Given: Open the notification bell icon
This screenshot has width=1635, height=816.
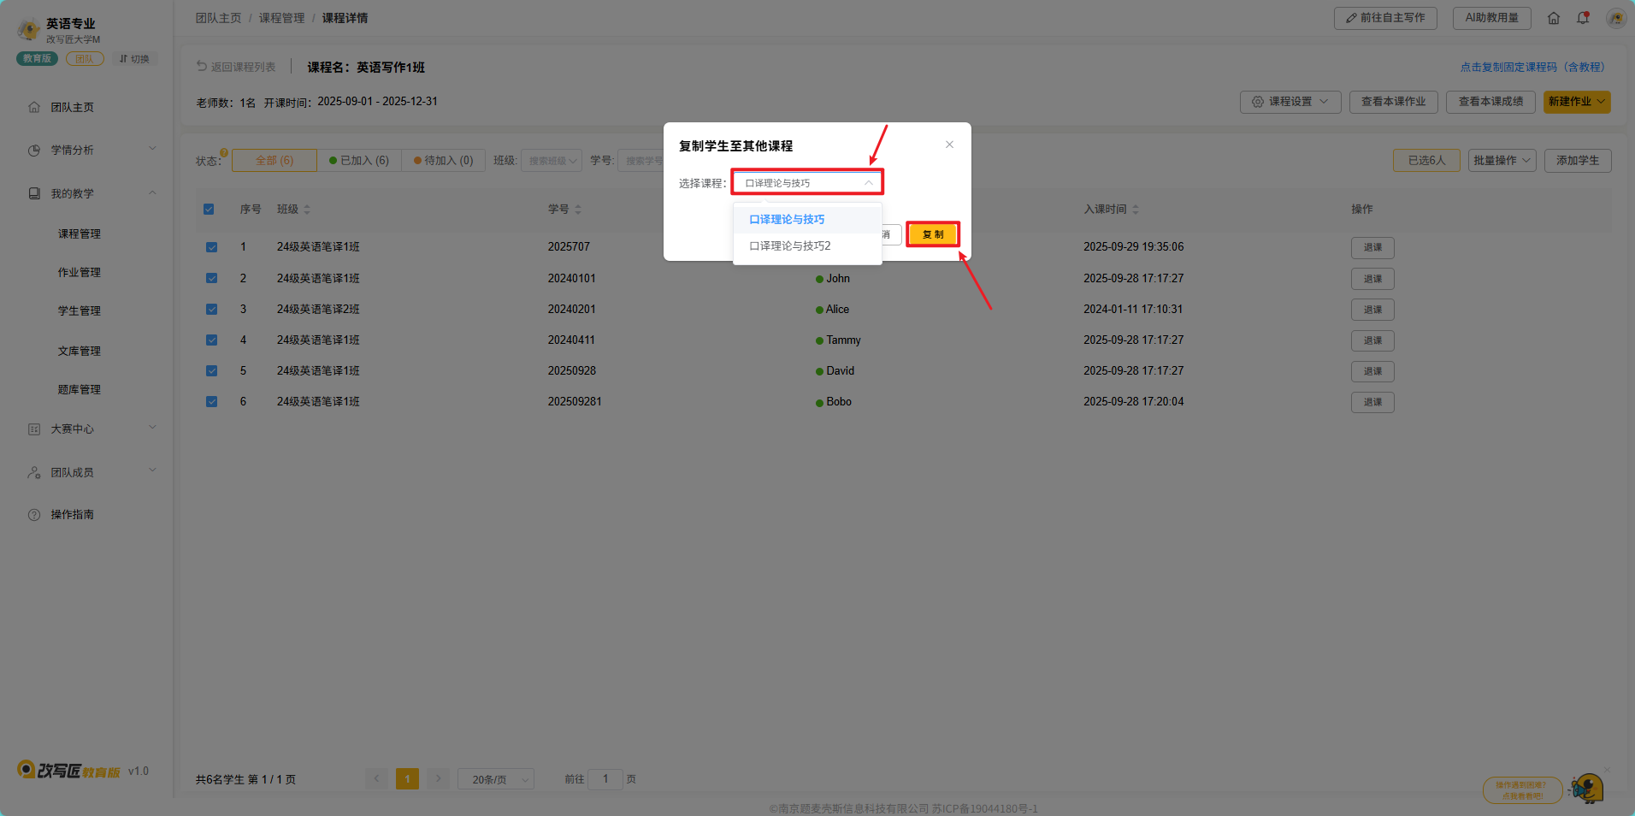Looking at the screenshot, I should coord(1583,18).
